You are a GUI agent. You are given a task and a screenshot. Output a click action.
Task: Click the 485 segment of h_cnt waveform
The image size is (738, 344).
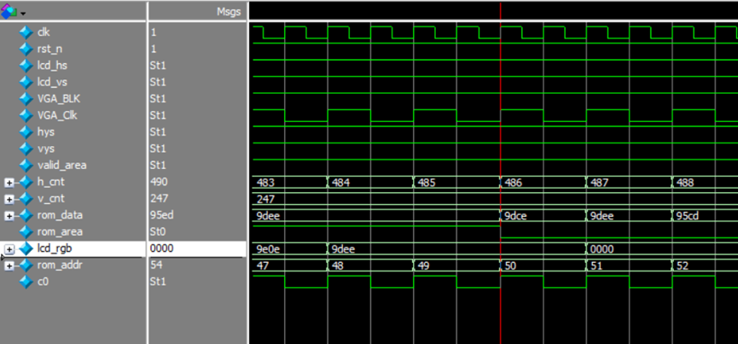tap(456, 182)
